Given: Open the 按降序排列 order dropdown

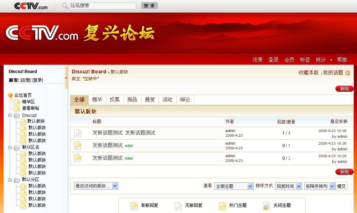Looking at the screenshot, I should click(x=320, y=186).
